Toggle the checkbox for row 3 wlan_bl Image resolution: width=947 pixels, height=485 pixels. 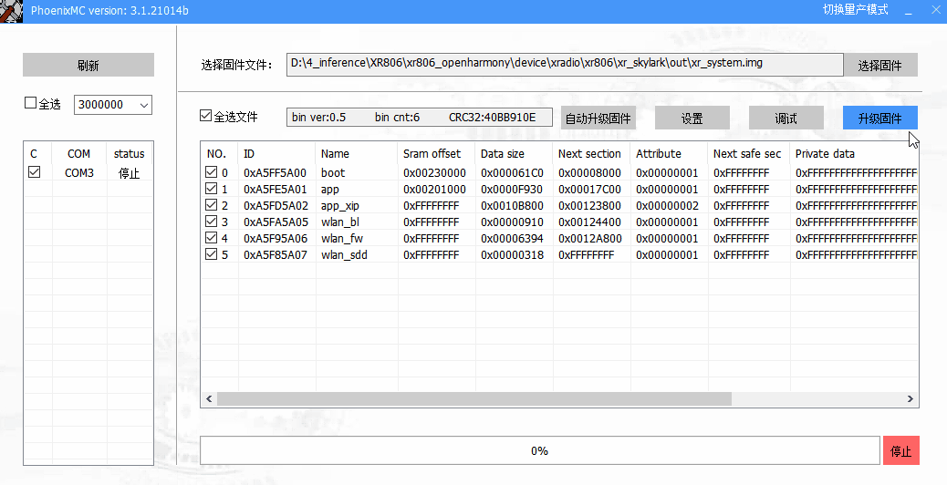[211, 222]
